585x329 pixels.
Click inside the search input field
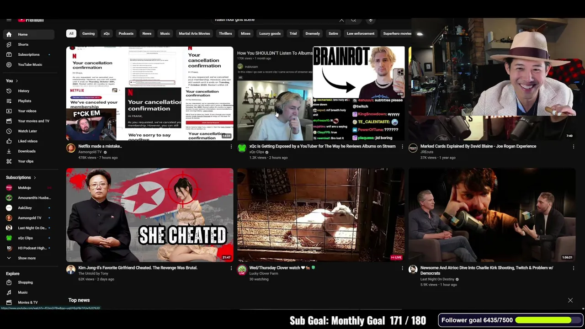[274, 20]
